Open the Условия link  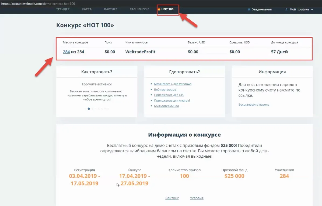pos(197,198)
